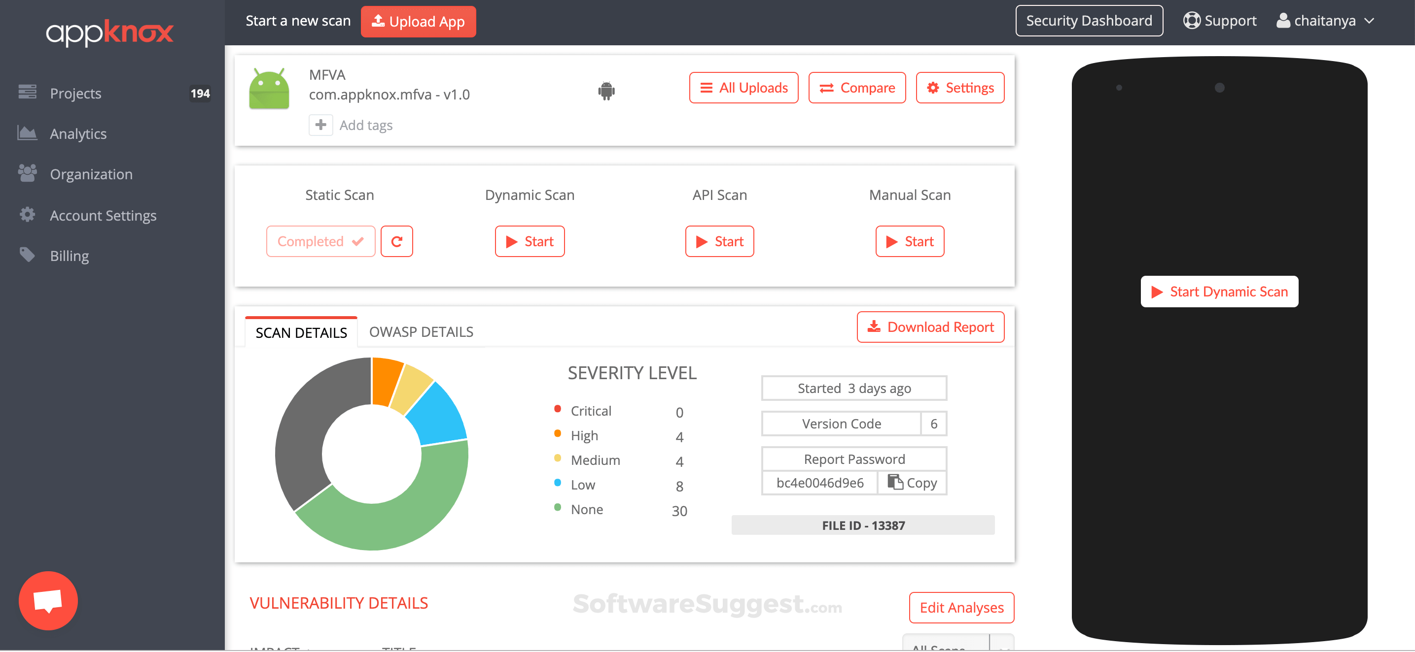This screenshot has width=1415, height=652.
Task: Open Projects from the sidebar
Action: [x=75, y=93]
